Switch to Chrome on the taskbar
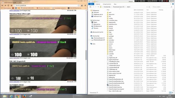This screenshot has width=175, height=98. click(17, 96)
